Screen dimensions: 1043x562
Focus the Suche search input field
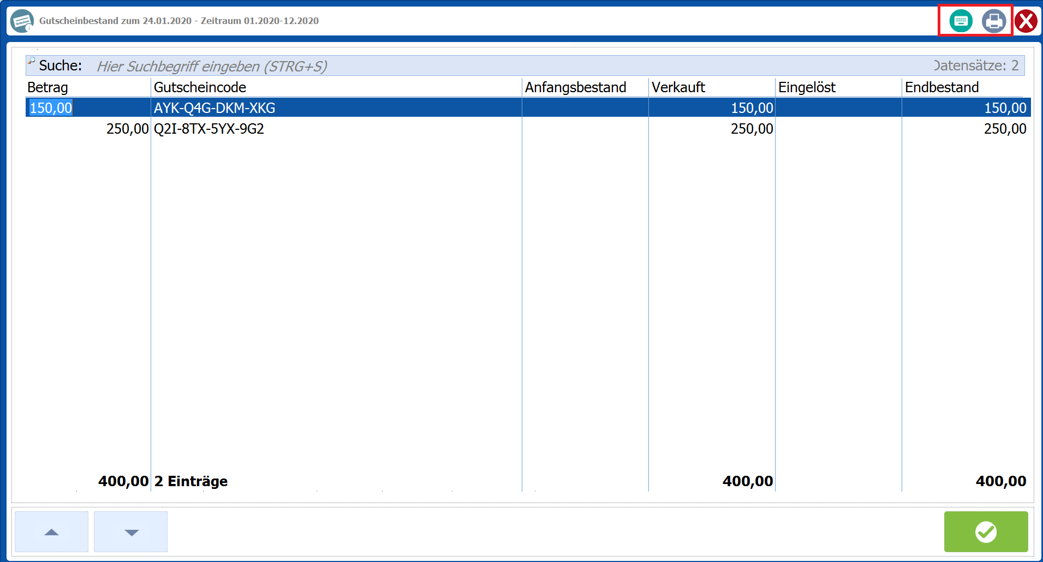click(x=491, y=66)
